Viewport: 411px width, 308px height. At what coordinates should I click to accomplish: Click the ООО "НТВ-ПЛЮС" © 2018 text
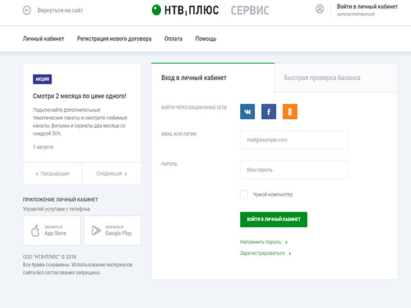coord(49,257)
